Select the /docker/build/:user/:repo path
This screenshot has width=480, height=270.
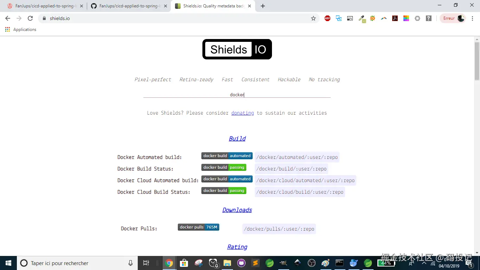click(291, 169)
